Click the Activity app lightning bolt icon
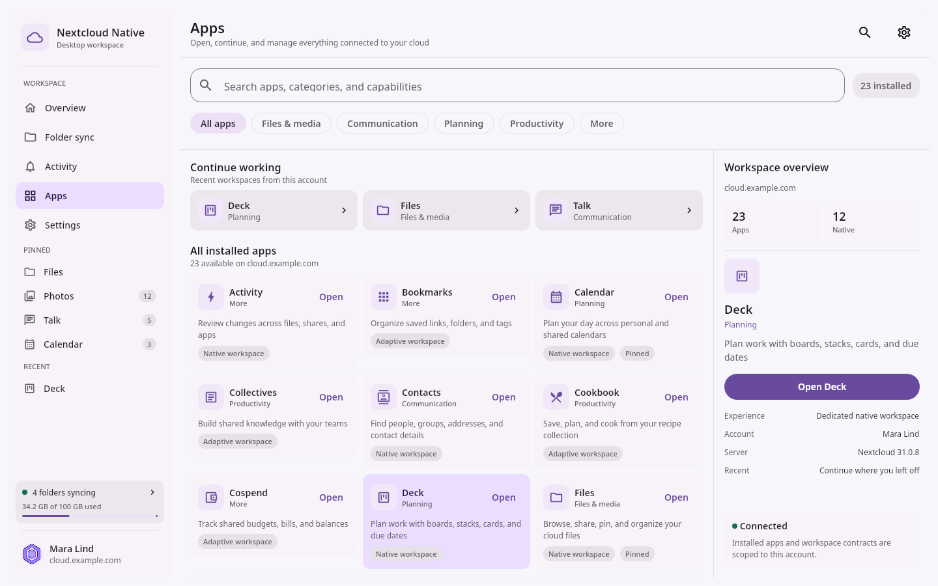938x586 pixels. [211, 297]
